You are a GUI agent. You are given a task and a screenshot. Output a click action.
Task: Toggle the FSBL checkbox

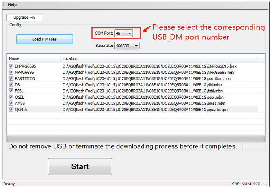(x=11, y=91)
